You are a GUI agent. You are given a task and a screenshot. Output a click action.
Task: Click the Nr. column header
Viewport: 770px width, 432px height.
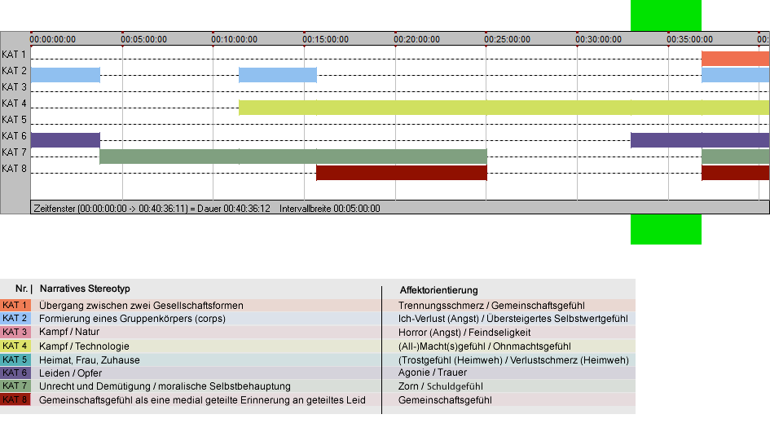click(x=23, y=289)
